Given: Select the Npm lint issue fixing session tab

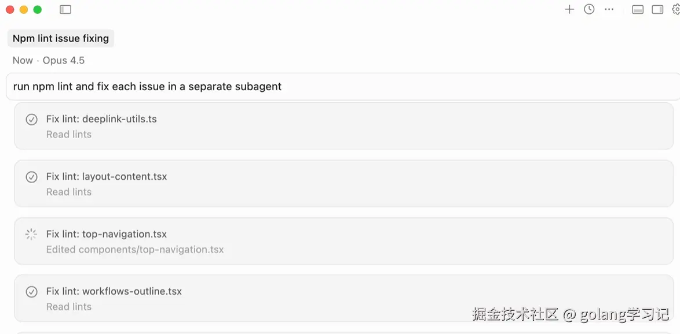Looking at the screenshot, I should (x=60, y=38).
